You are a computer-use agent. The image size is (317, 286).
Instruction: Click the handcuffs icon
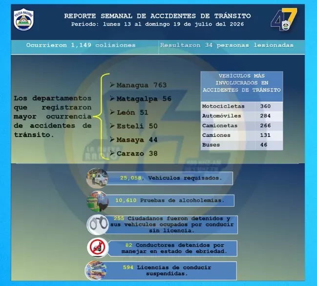(98, 224)
